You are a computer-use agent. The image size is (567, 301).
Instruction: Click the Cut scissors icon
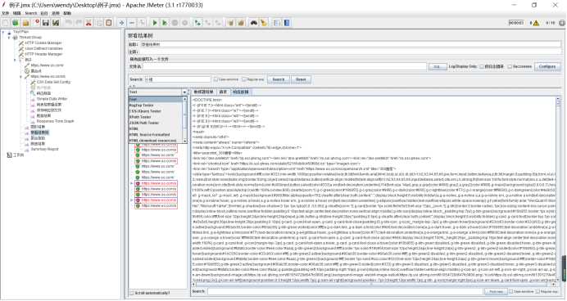88,23
